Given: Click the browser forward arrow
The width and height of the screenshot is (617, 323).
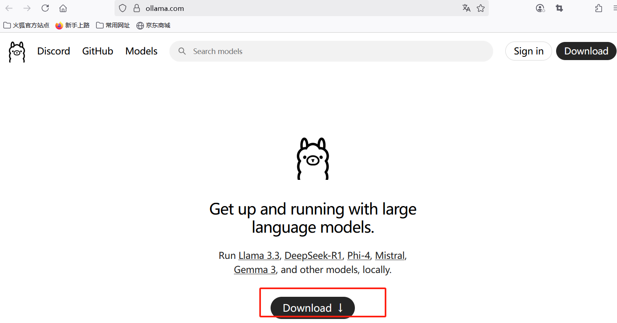Looking at the screenshot, I should (x=27, y=8).
